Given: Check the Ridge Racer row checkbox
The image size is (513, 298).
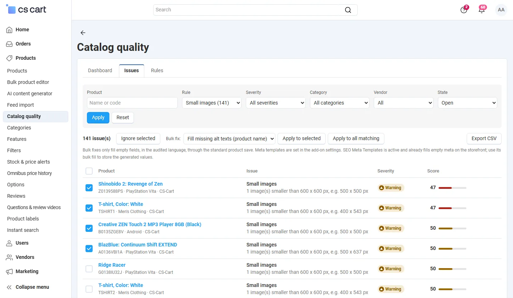Looking at the screenshot, I should click(x=89, y=269).
